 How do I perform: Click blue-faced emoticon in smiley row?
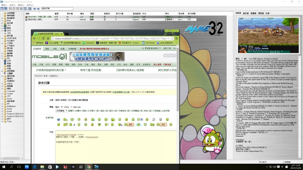59,120
